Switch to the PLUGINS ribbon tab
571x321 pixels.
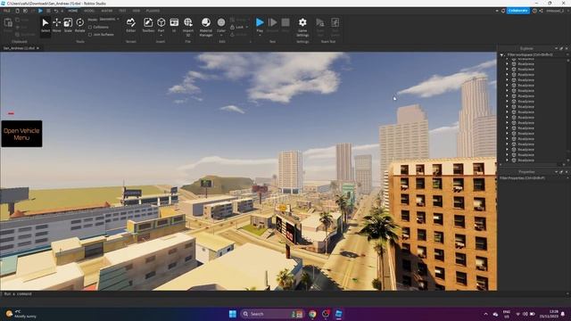click(153, 11)
